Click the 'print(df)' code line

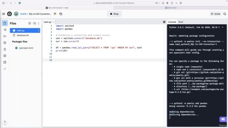[62, 50]
